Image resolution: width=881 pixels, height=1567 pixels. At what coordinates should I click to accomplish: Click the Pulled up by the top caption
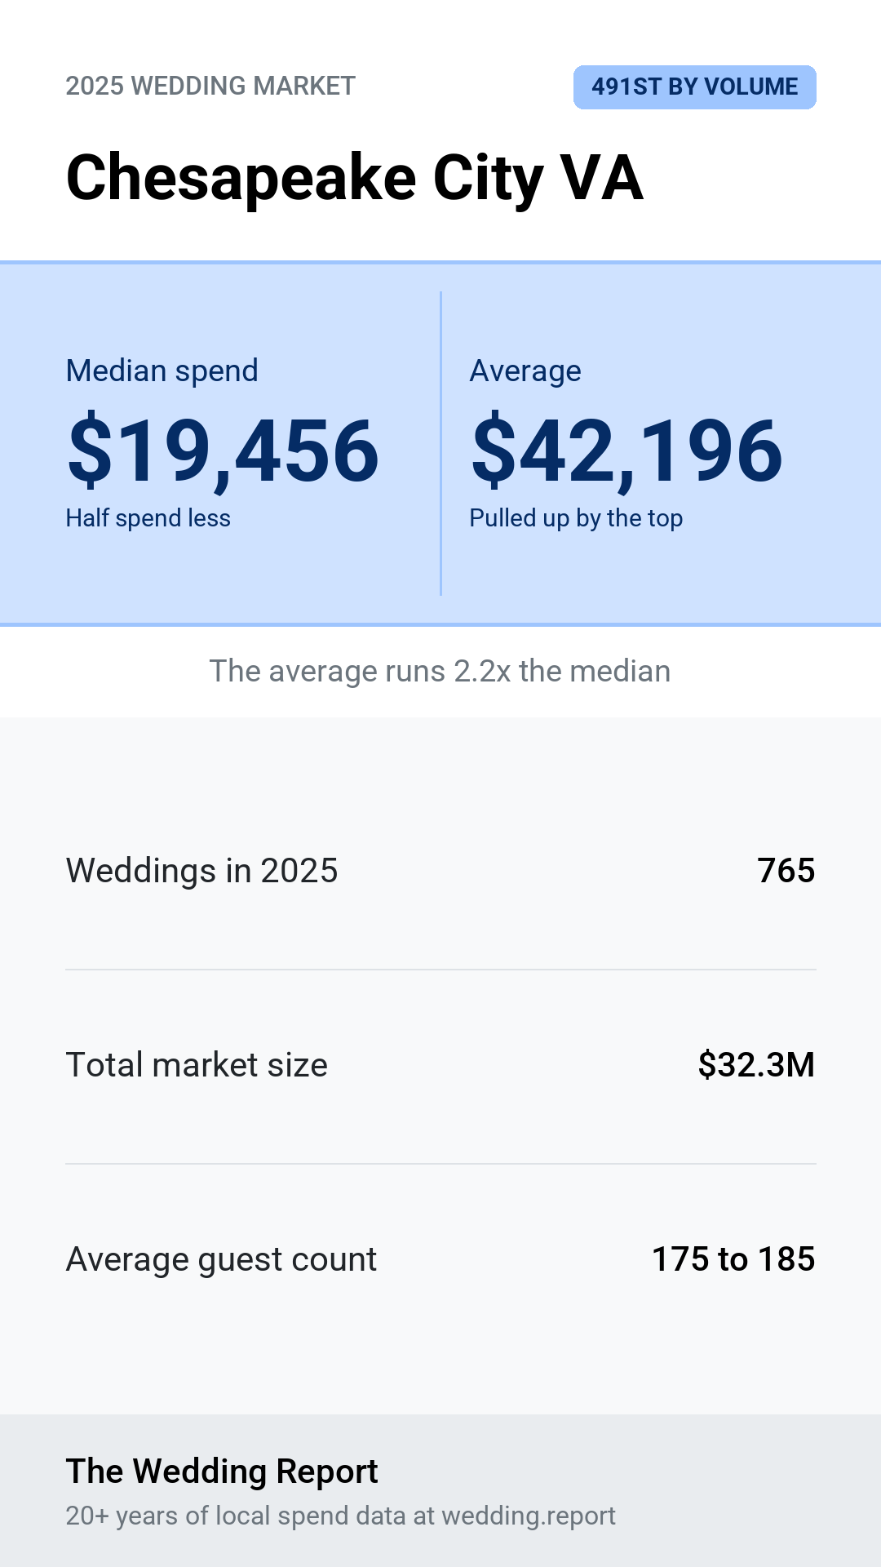point(576,518)
